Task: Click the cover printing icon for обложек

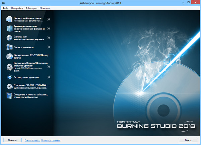Action: tap(9, 96)
